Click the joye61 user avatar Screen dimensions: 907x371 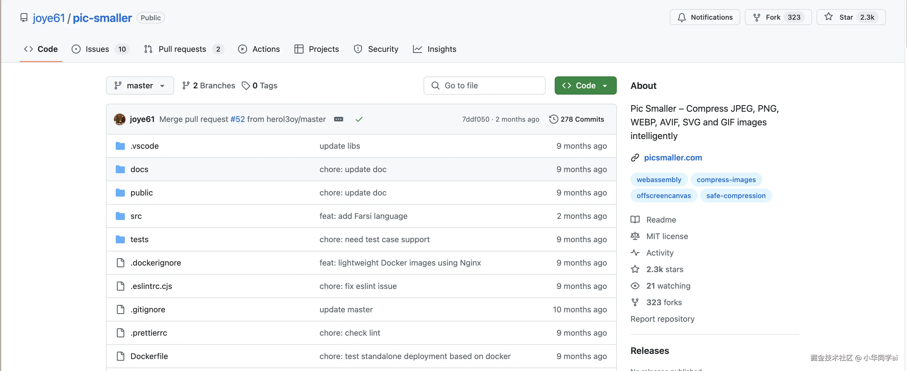tap(120, 119)
